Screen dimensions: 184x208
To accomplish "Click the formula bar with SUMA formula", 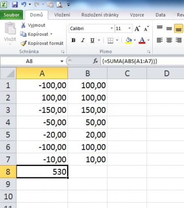I will (142, 61).
